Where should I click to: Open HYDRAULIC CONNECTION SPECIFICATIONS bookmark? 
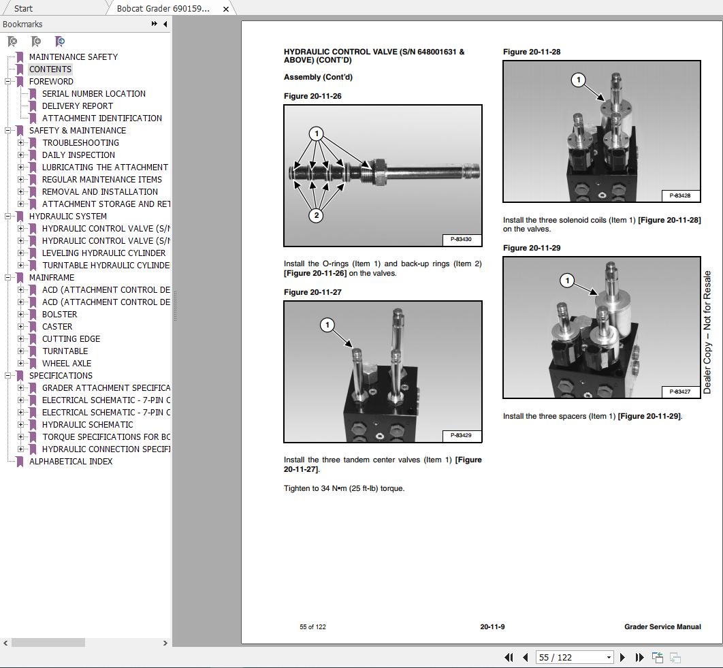[x=106, y=449]
